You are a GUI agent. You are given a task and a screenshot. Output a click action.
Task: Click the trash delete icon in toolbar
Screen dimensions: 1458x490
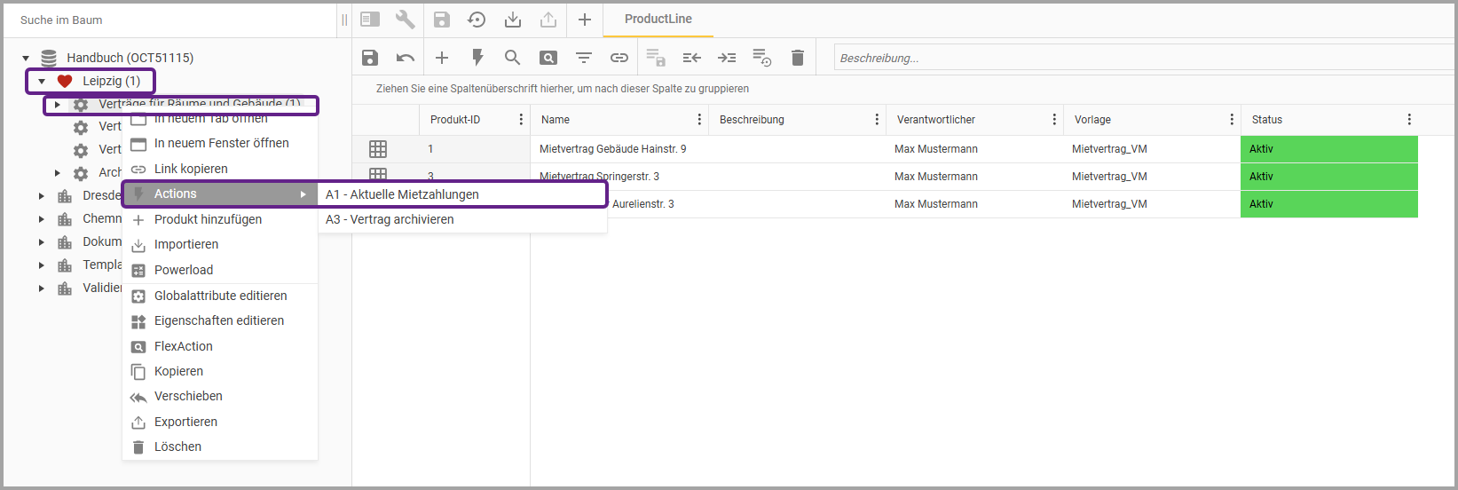pos(798,58)
